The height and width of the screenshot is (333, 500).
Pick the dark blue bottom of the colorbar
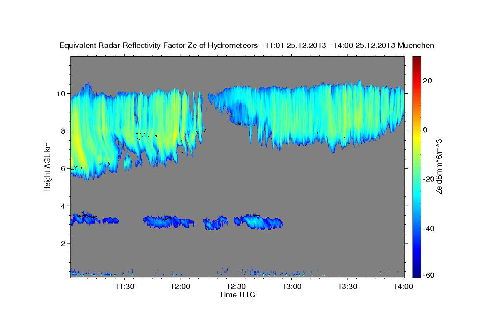[417, 275]
